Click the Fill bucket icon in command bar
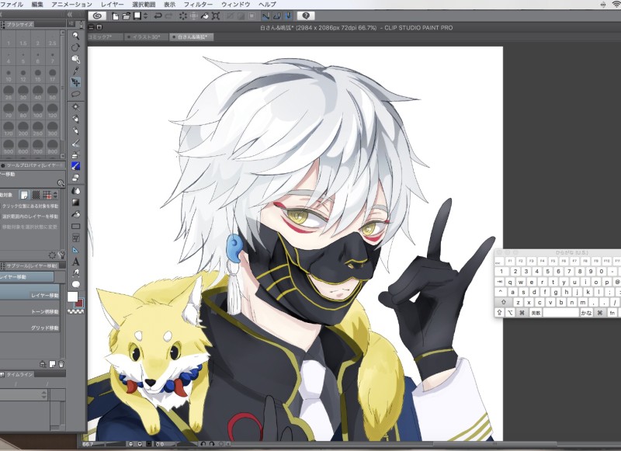The image size is (621, 451). 205,16
